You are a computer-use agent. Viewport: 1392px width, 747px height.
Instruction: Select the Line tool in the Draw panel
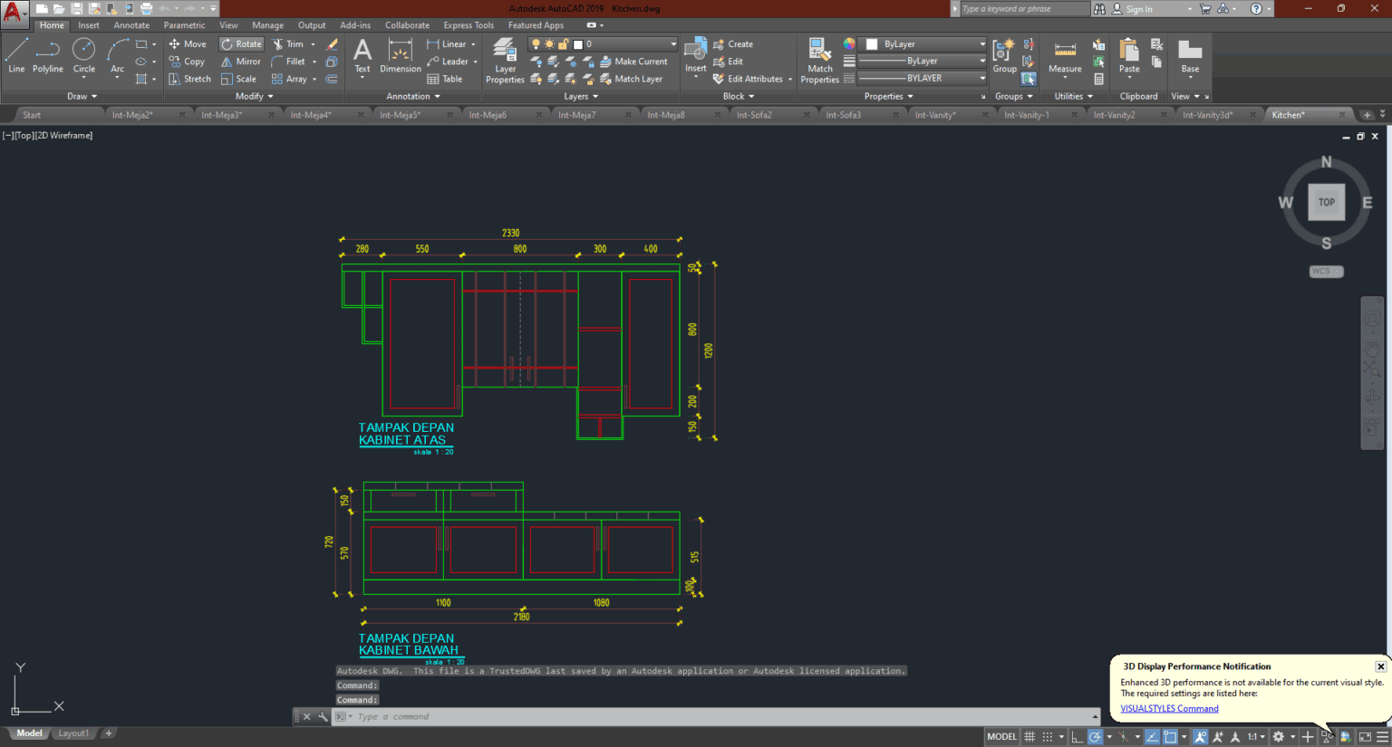point(15,56)
